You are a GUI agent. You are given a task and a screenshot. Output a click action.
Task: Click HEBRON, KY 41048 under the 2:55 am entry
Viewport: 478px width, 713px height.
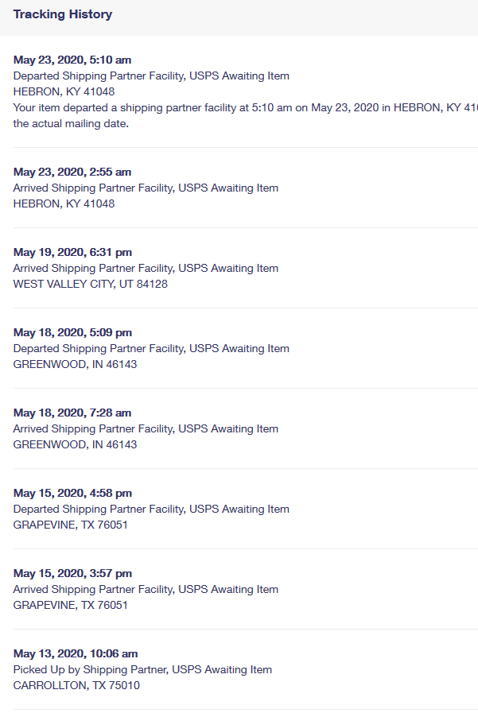click(x=64, y=203)
